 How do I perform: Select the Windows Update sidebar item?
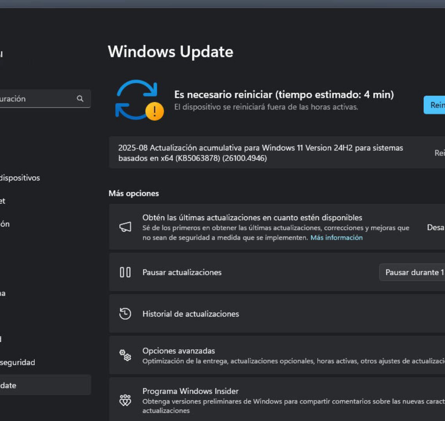tap(45, 385)
